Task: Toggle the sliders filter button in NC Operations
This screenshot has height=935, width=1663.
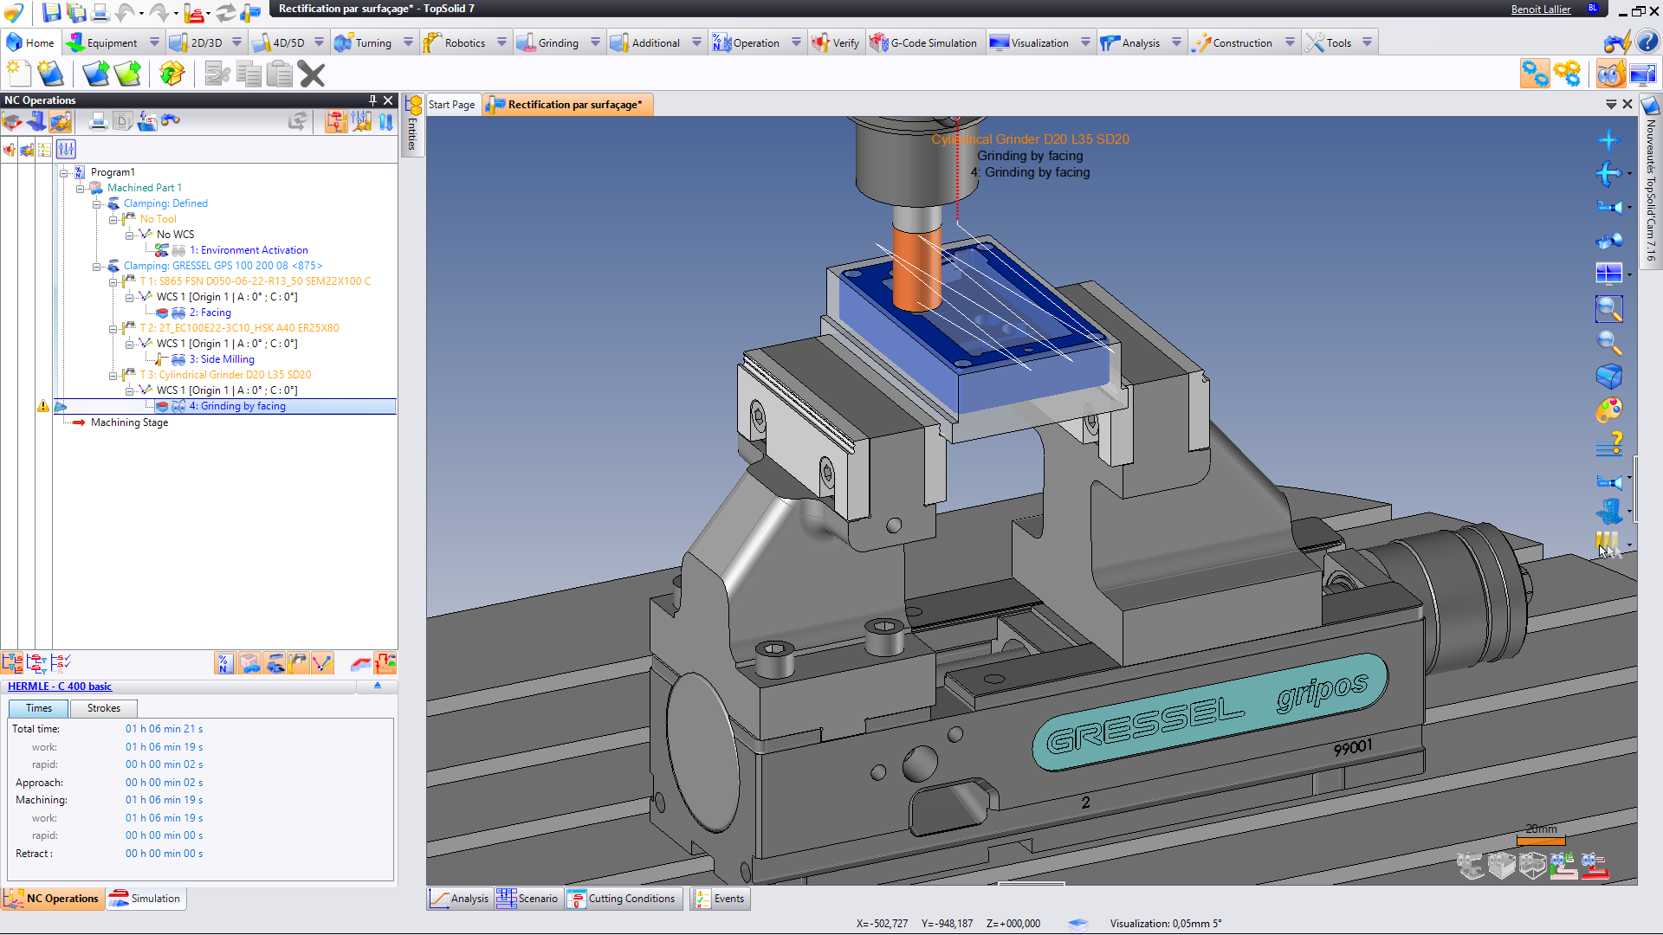Action: pyautogui.click(x=67, y=149)
